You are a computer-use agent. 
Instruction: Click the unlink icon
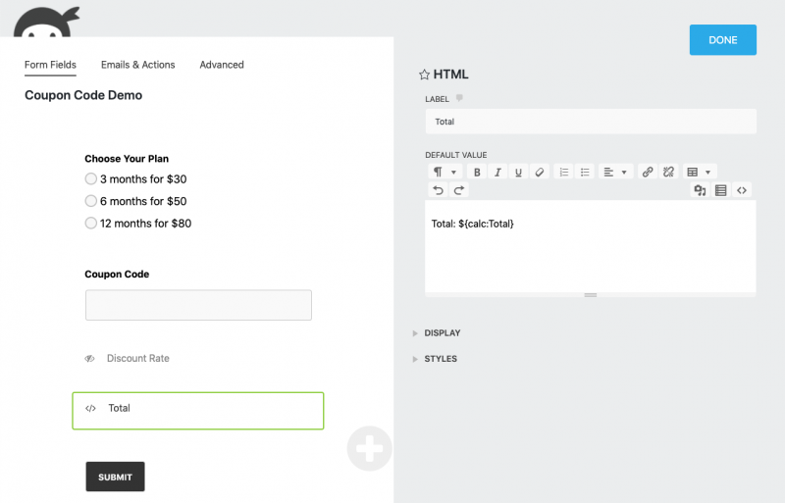(668, 172)
